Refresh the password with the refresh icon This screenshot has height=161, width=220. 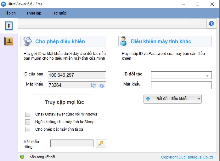(102, 86)
